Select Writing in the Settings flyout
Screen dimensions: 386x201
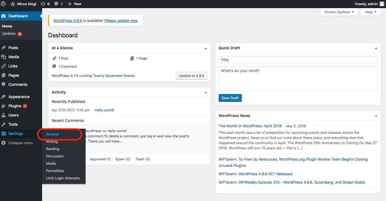coord(52,141)
